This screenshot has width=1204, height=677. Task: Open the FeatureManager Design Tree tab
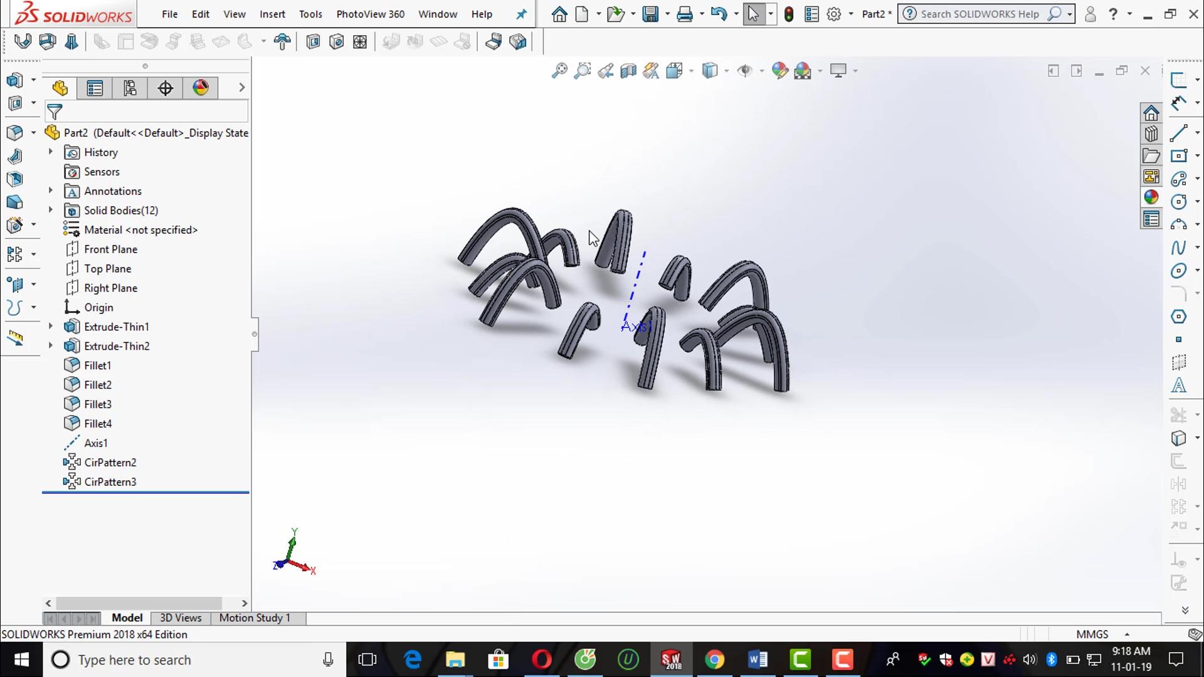pyautogui.click(x=60, y=88)
